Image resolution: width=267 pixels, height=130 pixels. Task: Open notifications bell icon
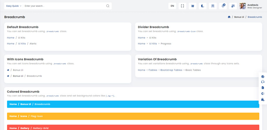point(223,6)
